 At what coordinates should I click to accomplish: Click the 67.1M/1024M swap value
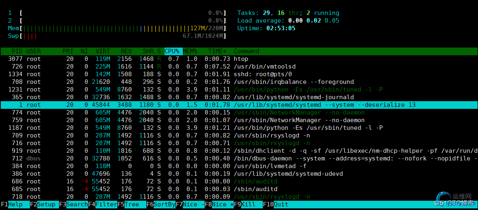pos(204,36)
